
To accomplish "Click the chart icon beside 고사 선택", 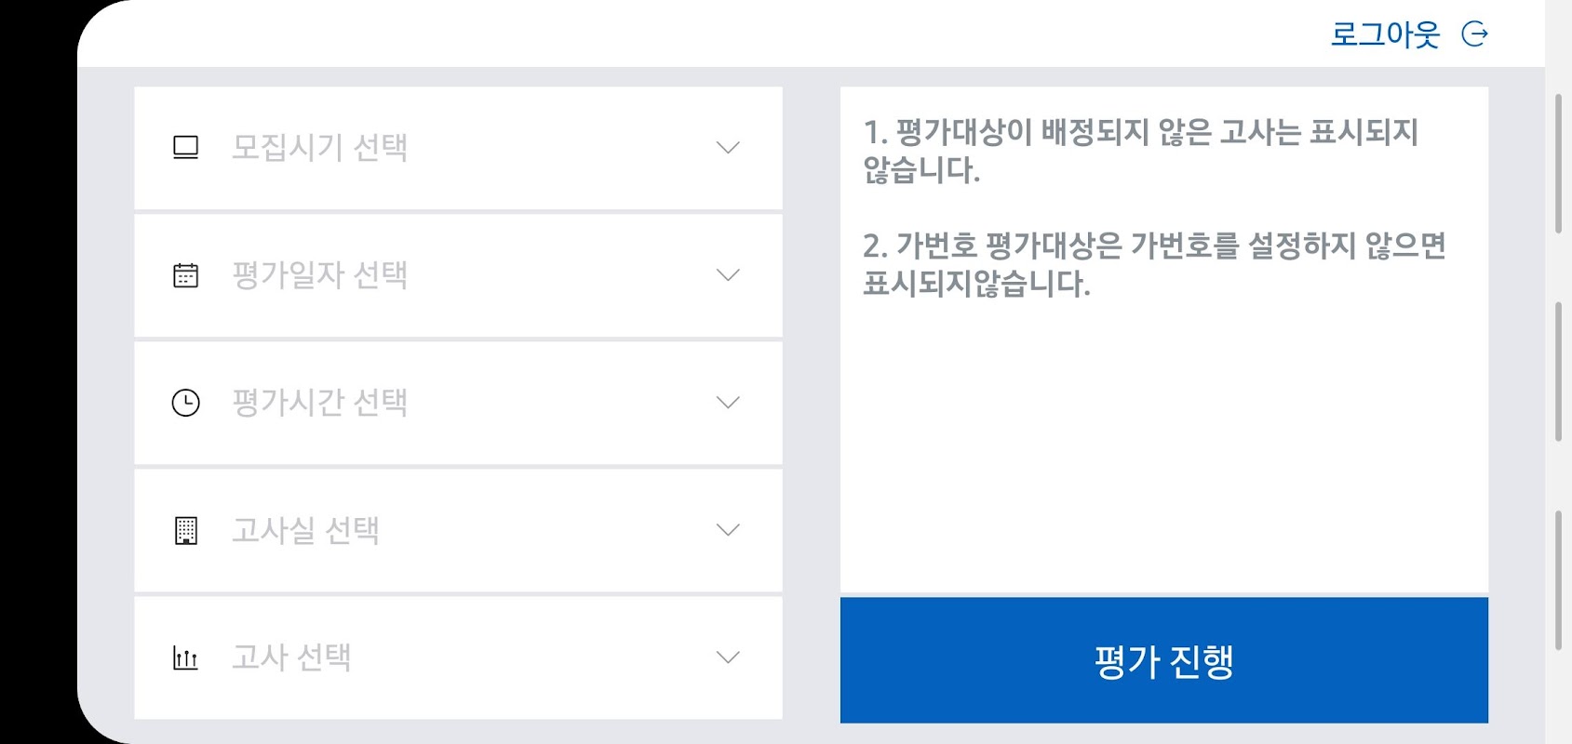I will 186,658.
